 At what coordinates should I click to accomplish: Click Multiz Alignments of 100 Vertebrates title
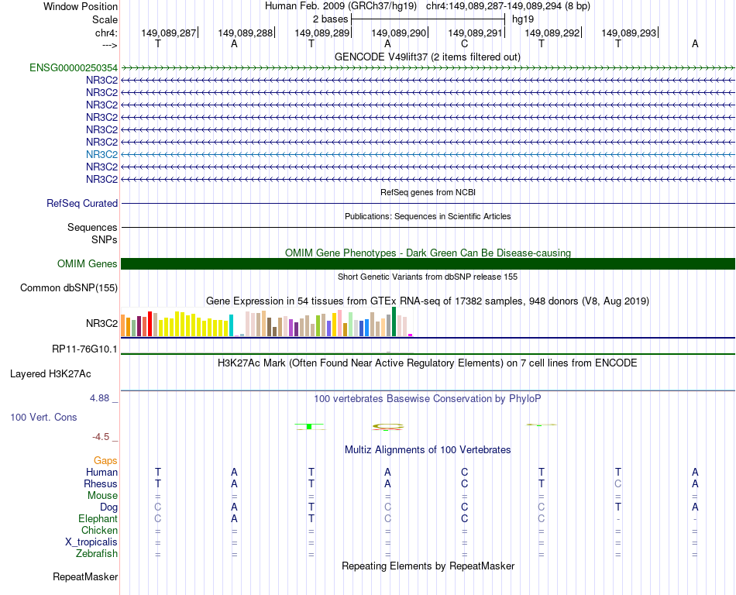point(428,450)
